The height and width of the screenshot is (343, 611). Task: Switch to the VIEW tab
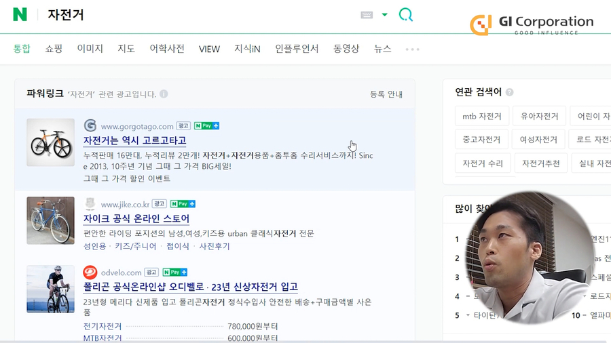(x=209, y=49)
